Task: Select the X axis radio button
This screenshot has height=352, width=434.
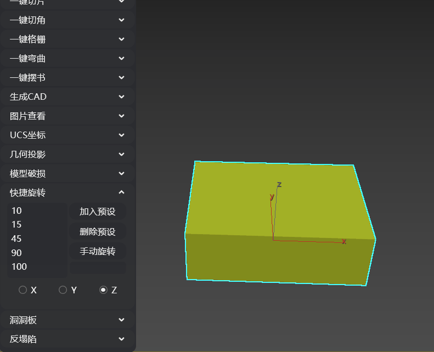Action: tap(22, 290)
